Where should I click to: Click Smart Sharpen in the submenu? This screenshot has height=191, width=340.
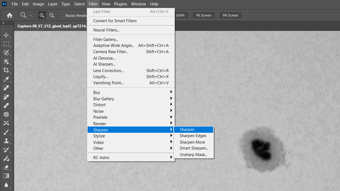coord(194,148)
